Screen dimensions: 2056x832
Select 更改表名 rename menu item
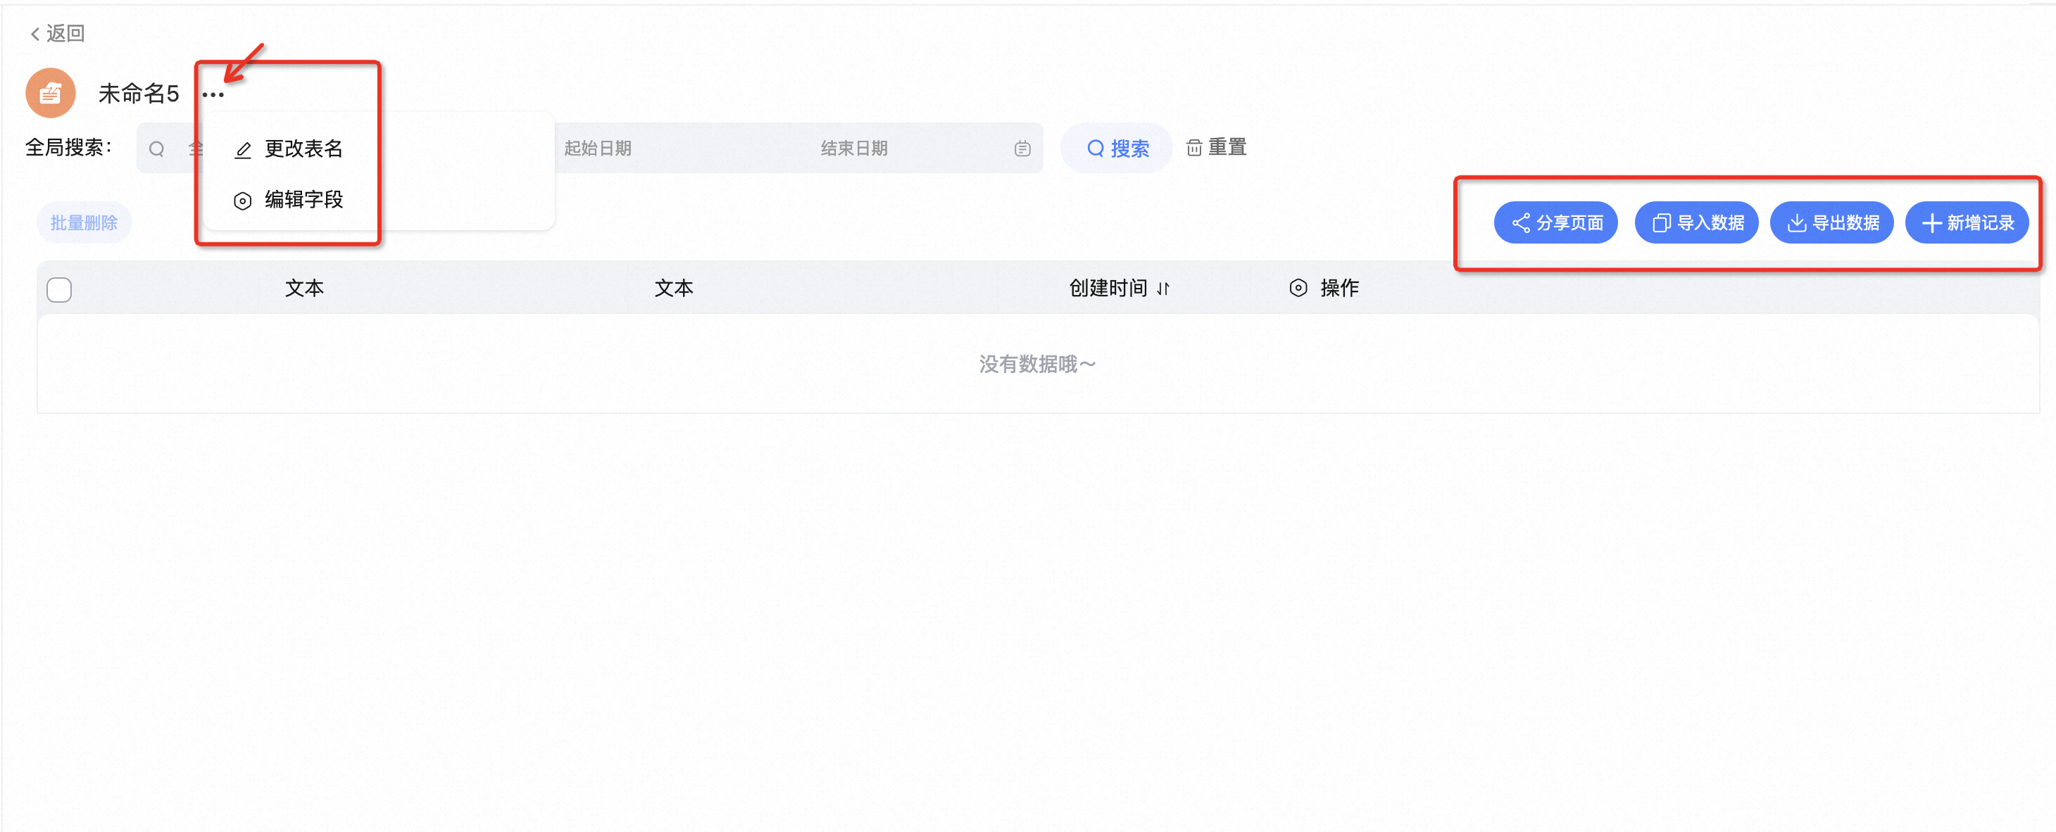tap(303, 149)
